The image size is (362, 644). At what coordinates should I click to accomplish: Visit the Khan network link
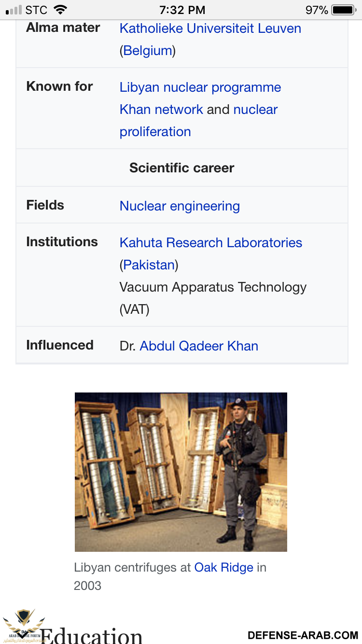point(161,109)
